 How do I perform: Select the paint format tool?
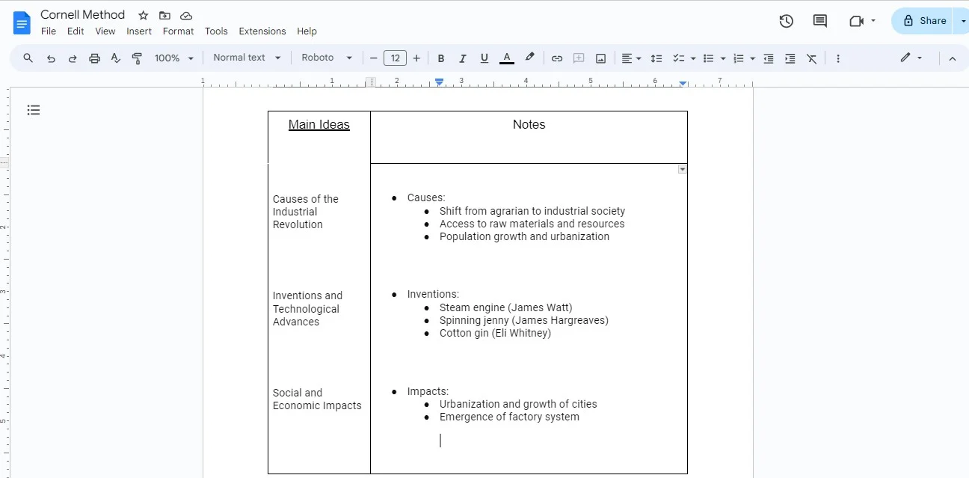click(x=137, y=58)
